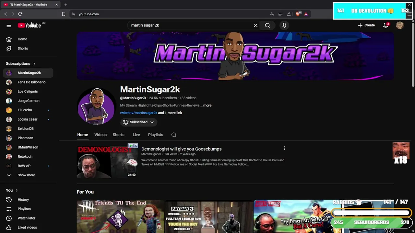The width and height of the screenshot is (415, 233).
Task: Open notifications bell
Action: 385,25
